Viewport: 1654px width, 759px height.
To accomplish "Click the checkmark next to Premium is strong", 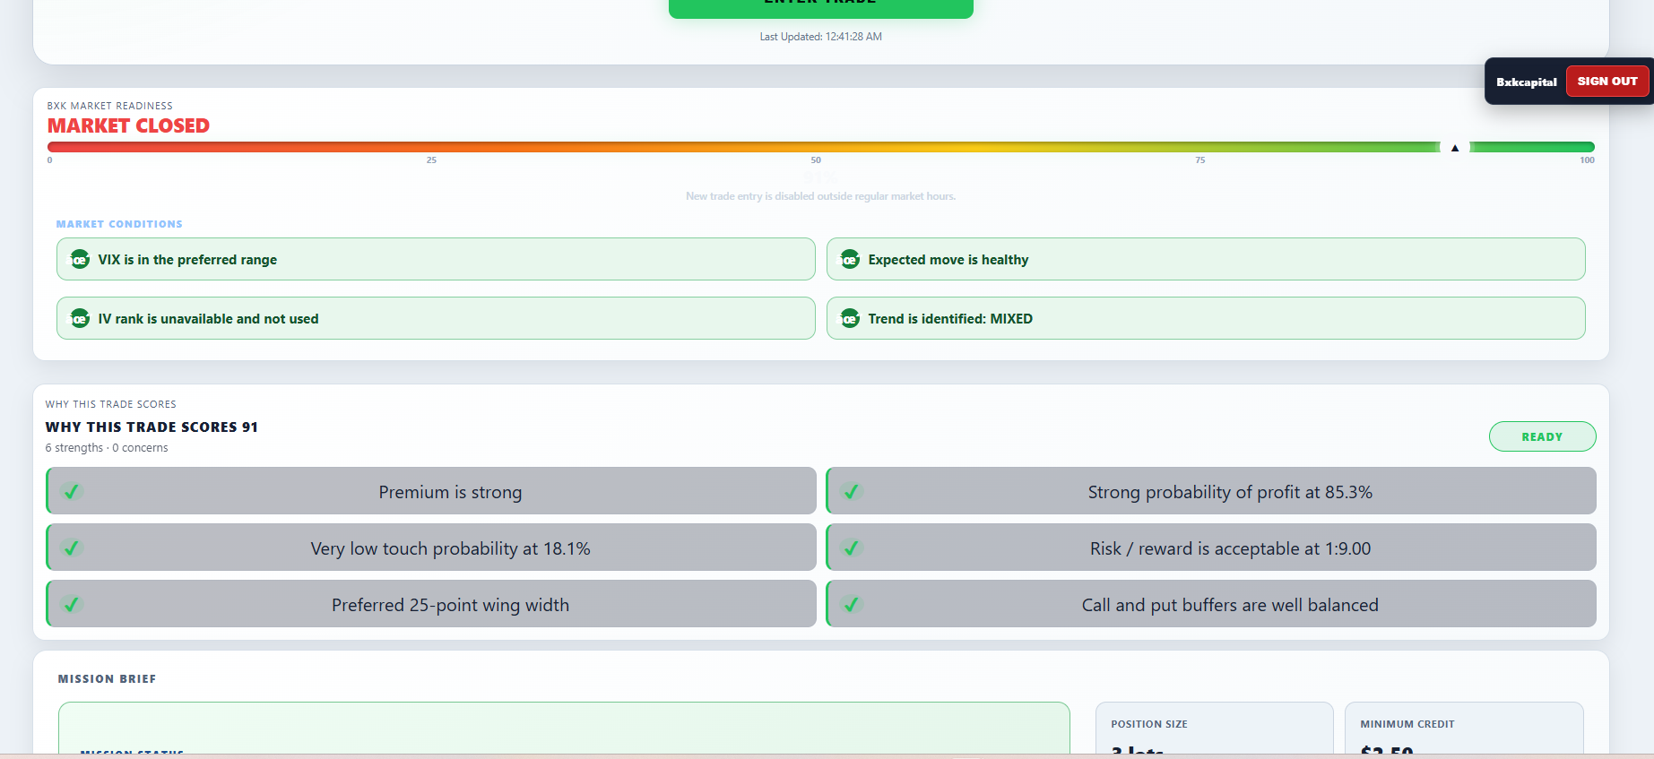I will pos(72,491).
